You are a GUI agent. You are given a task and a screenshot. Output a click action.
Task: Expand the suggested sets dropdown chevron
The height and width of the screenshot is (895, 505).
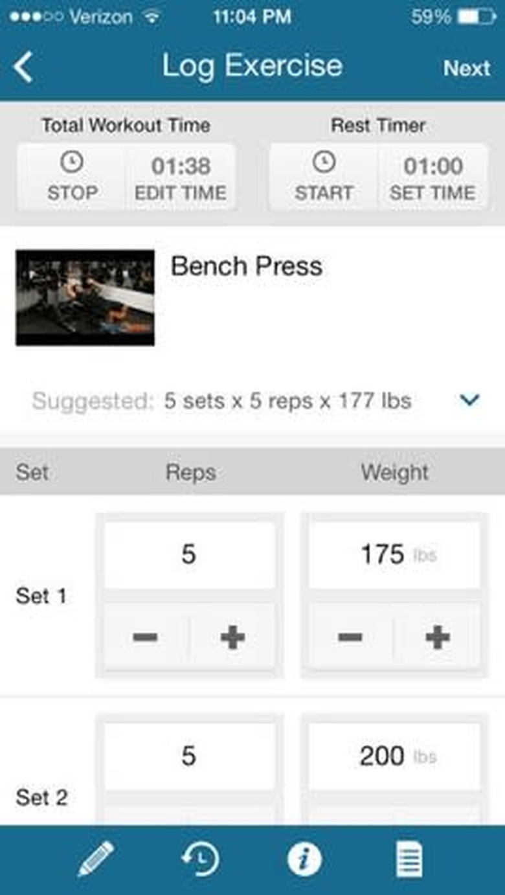click(x=469, y=400)
